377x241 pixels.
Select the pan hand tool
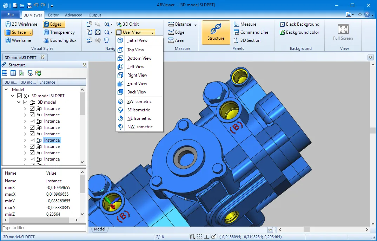click(x=106, y=40)
